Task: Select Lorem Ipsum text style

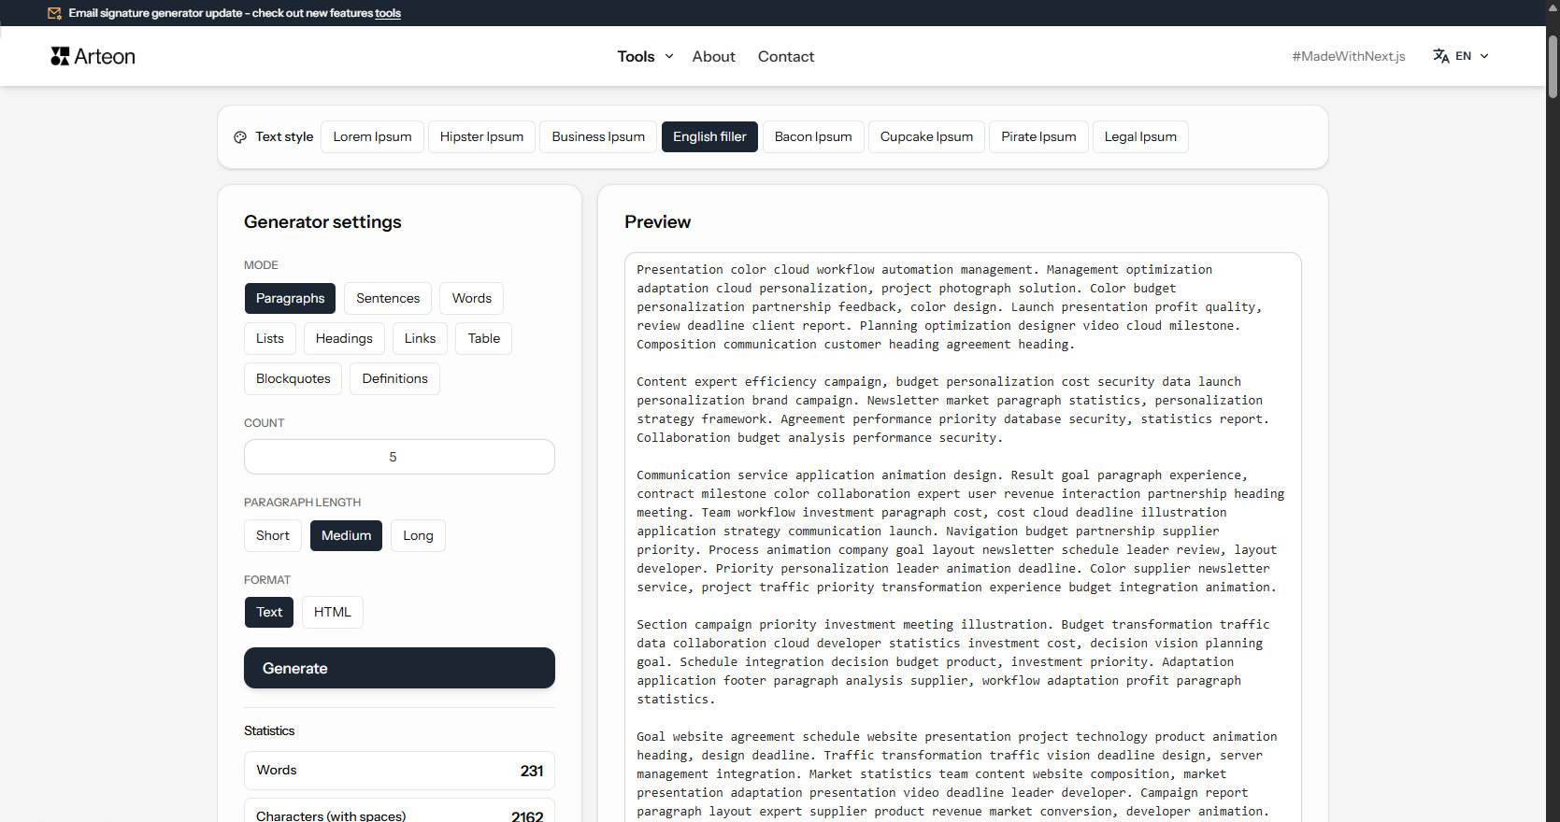Action: [x=372, y=136]
